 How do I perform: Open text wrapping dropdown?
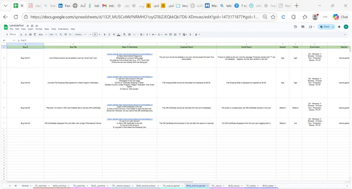154,35
